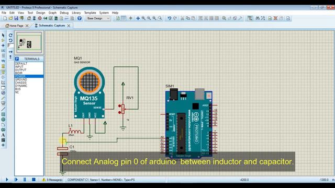Open the Graph menu
The width and height of the screenshot is (335, 188).
[52, 13]
